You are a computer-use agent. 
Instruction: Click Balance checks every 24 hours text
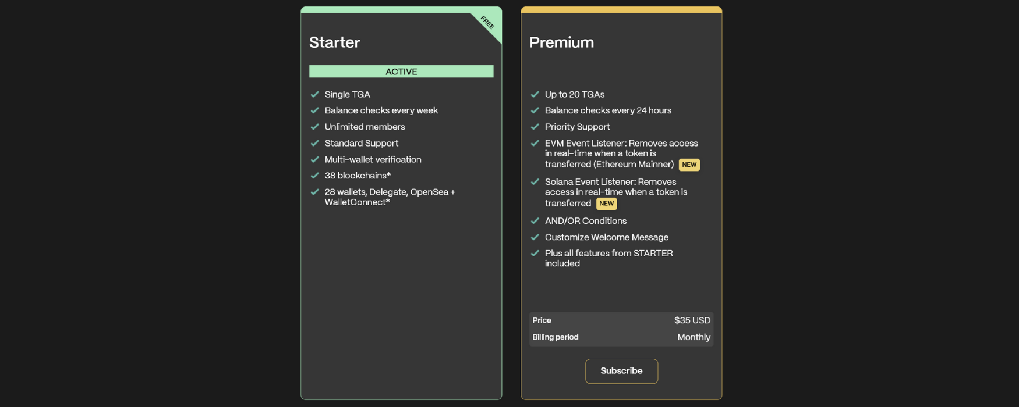click(608, 110)
